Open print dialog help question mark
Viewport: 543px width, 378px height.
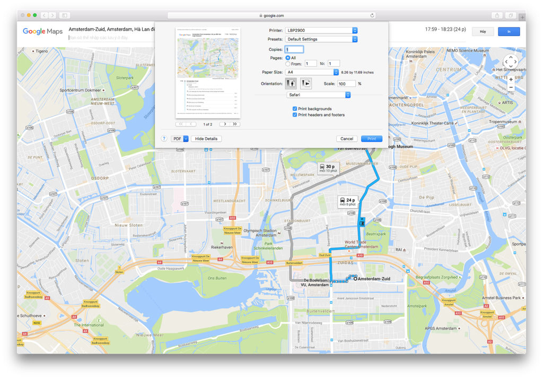click(164, 138)
